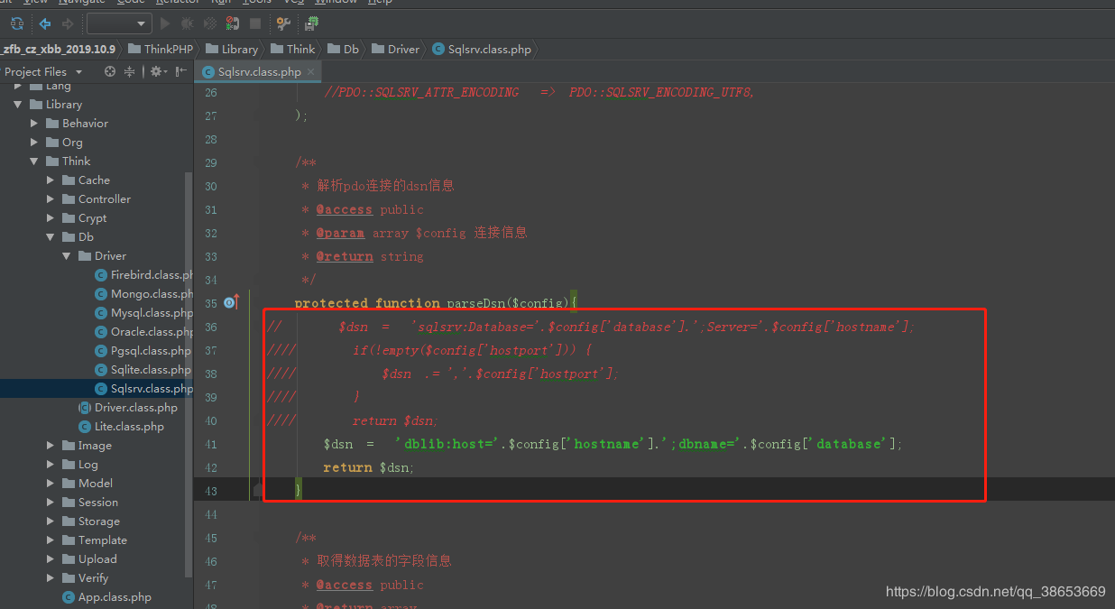Select the Storage folder
Screen dimensions: 1115x609
(x=98, y=521)
